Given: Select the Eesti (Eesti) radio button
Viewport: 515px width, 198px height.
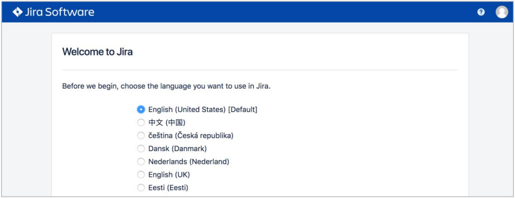Looking at the screenshot, I should tap(141, 188).
